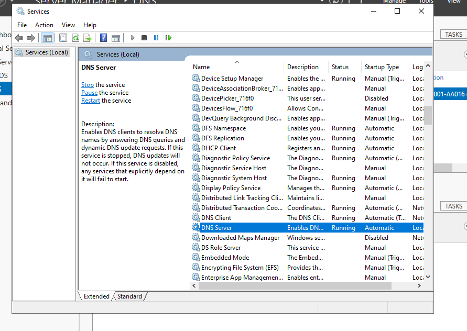Open the Properties toolbar icon

pos(63,38)
